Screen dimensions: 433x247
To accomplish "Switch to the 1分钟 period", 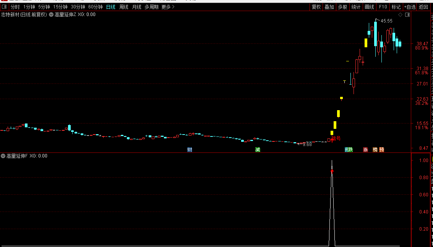I will tap(29, 7).
